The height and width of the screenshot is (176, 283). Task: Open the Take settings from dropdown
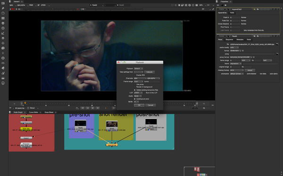tap(138, 72)
